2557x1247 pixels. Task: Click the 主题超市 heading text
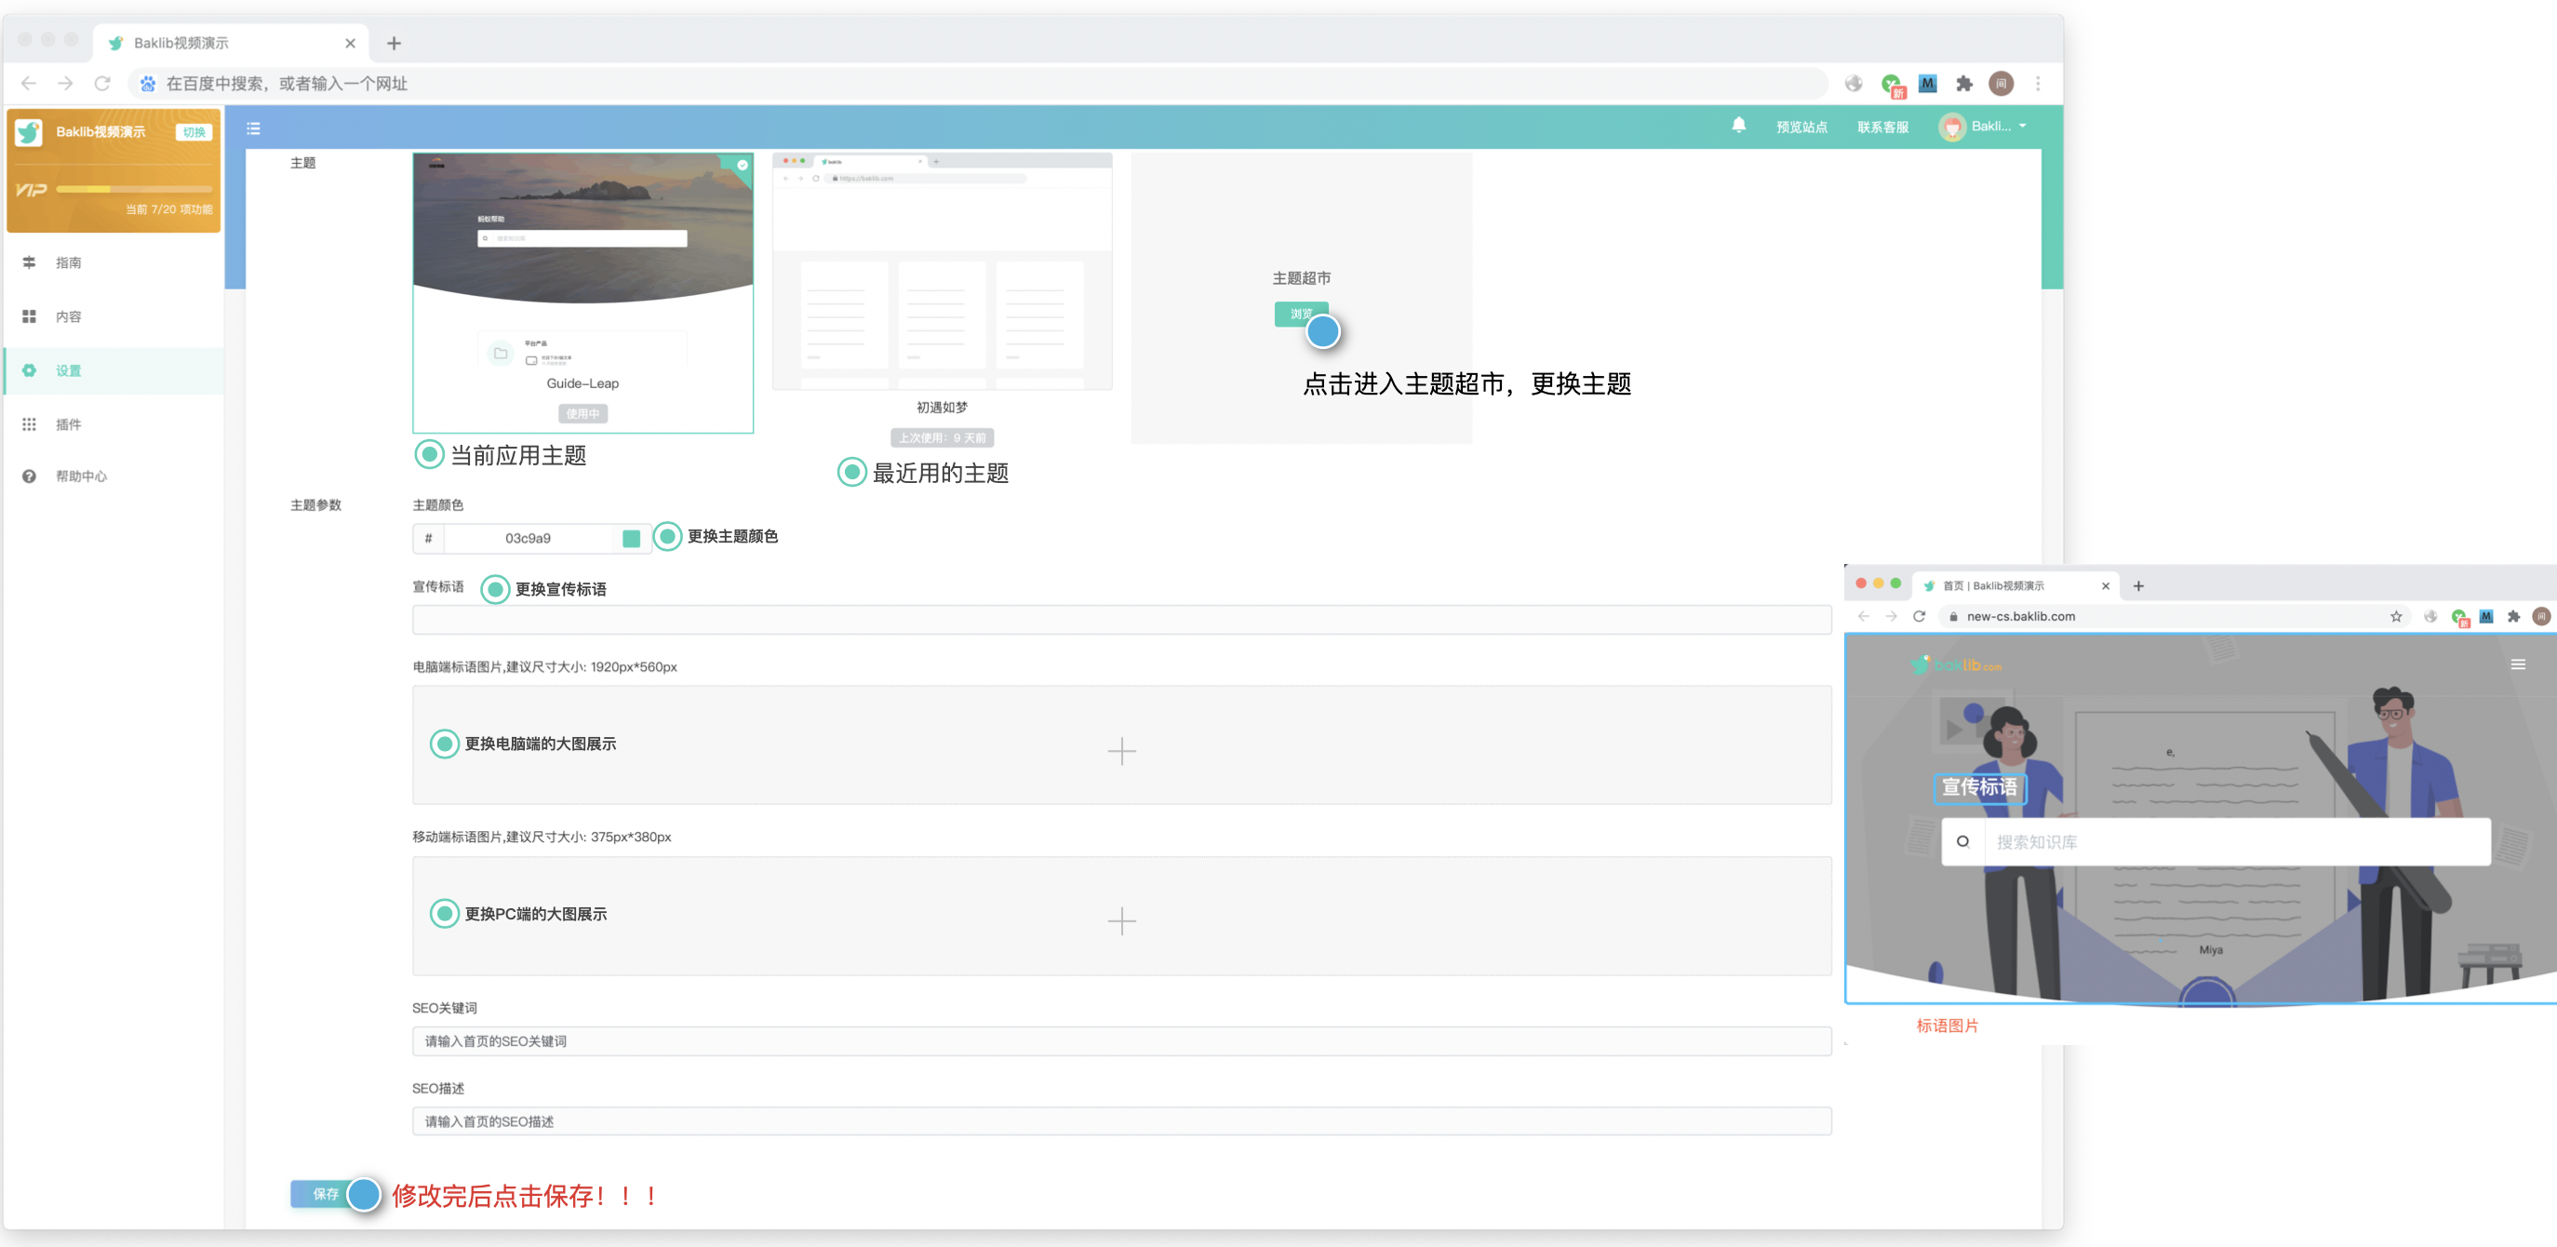(1302, 278)
